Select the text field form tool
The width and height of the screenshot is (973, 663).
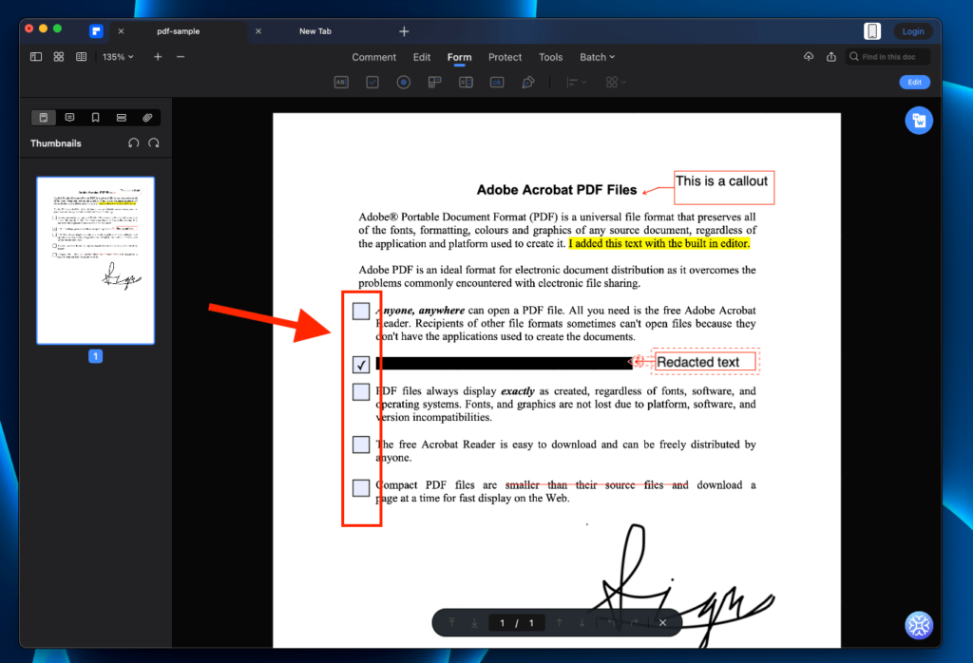(341, 82)
